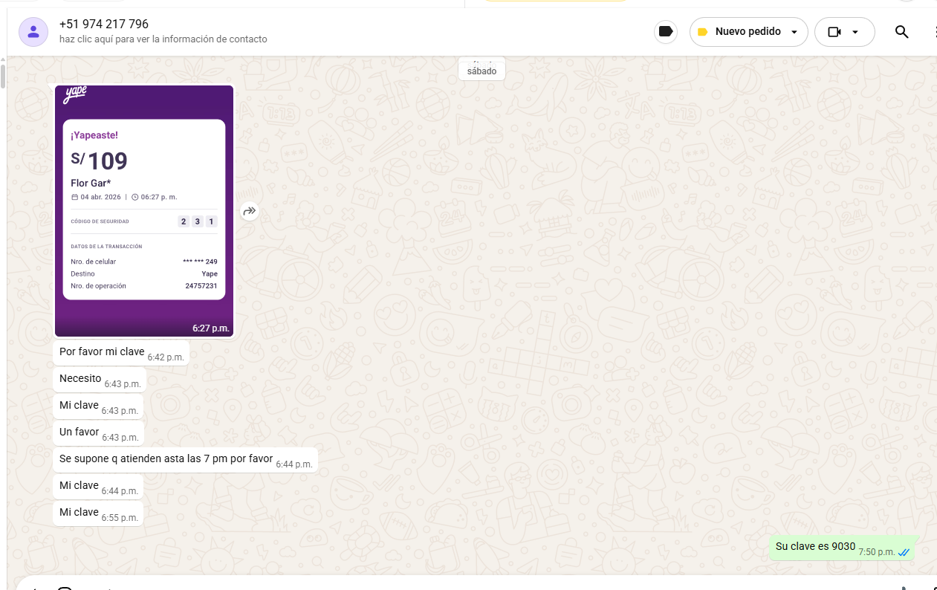Open contact +51 974 217 796 header
Viewport: 937px width, 590px height.
click(104, 25)
